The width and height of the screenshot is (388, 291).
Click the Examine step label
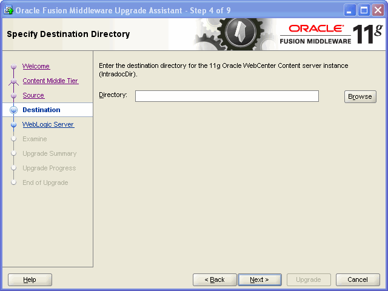[x=35, y=139]
